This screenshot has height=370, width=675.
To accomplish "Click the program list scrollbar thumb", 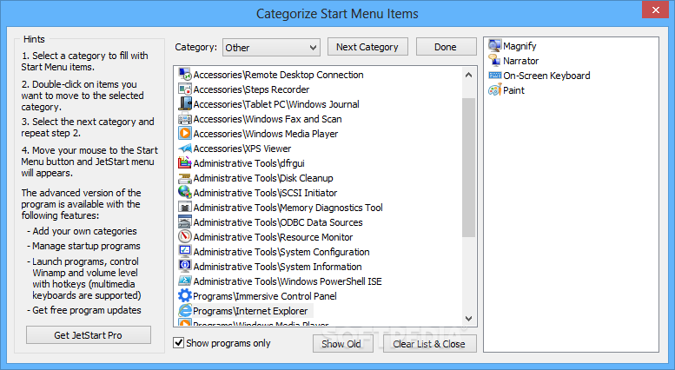I will [x=469, y=168].
